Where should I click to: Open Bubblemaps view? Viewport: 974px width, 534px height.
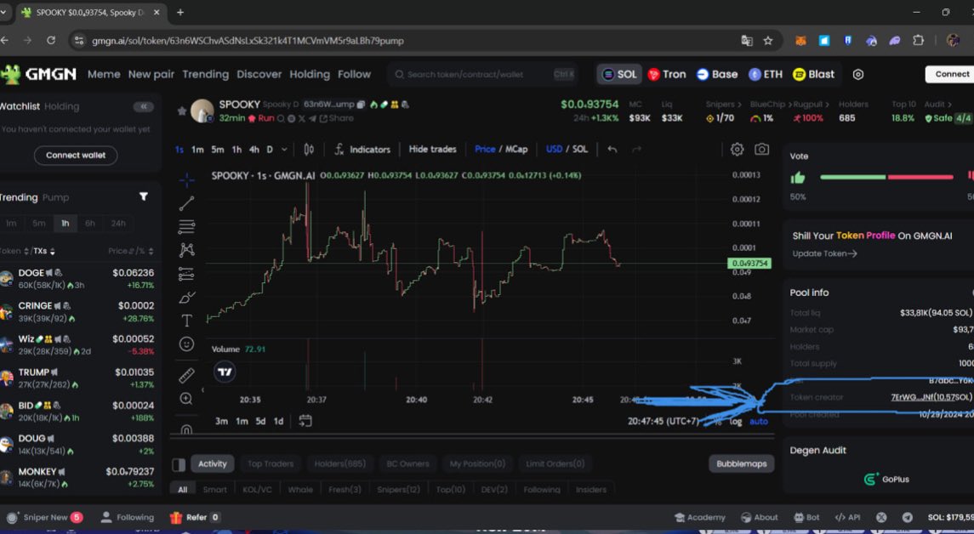coord(742,463)
